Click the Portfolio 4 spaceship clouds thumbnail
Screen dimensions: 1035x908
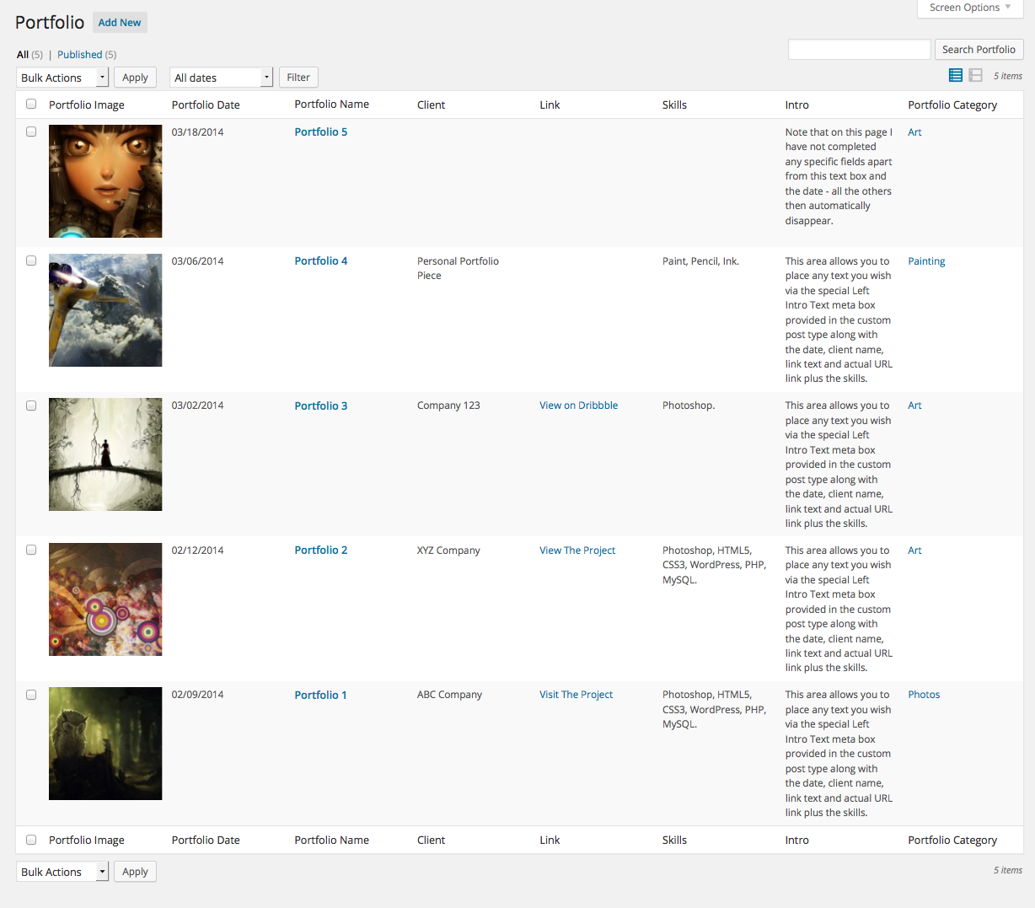coord(105,310)
